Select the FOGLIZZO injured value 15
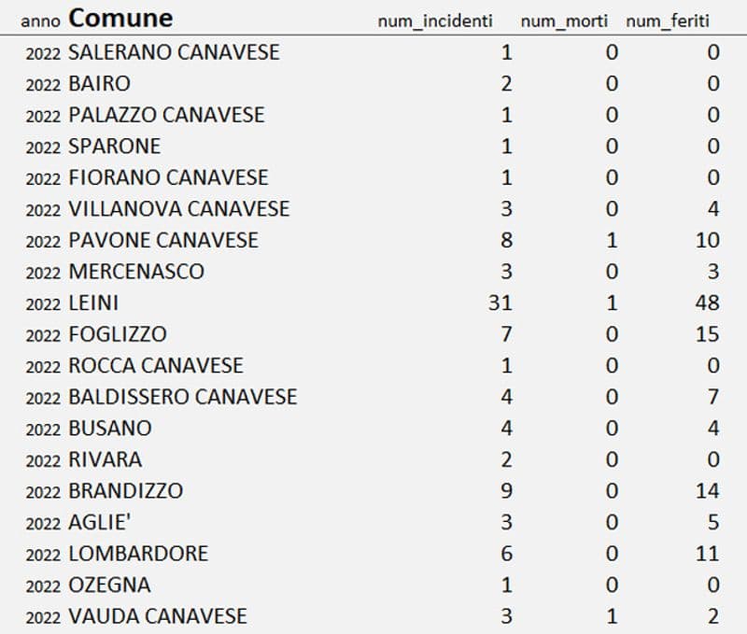Screen dimensions: 747x634 (x=707, y=334)
